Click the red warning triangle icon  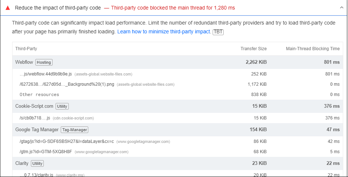coord(8,8)
